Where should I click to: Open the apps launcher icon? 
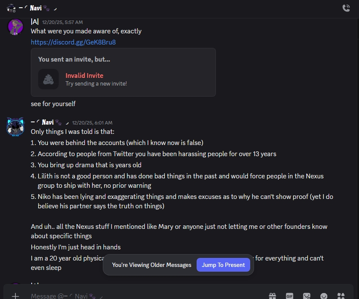coord(341,296)
